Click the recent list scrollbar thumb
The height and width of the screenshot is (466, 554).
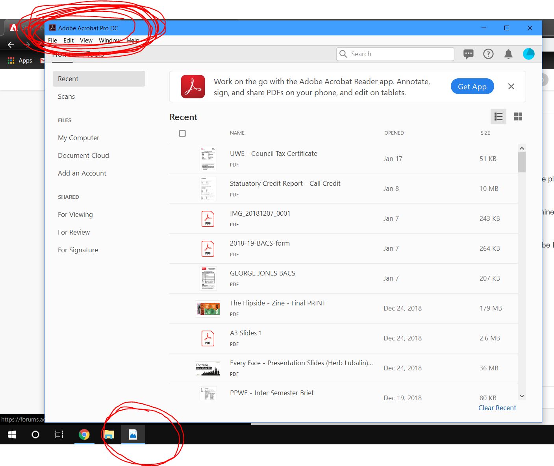522,163
